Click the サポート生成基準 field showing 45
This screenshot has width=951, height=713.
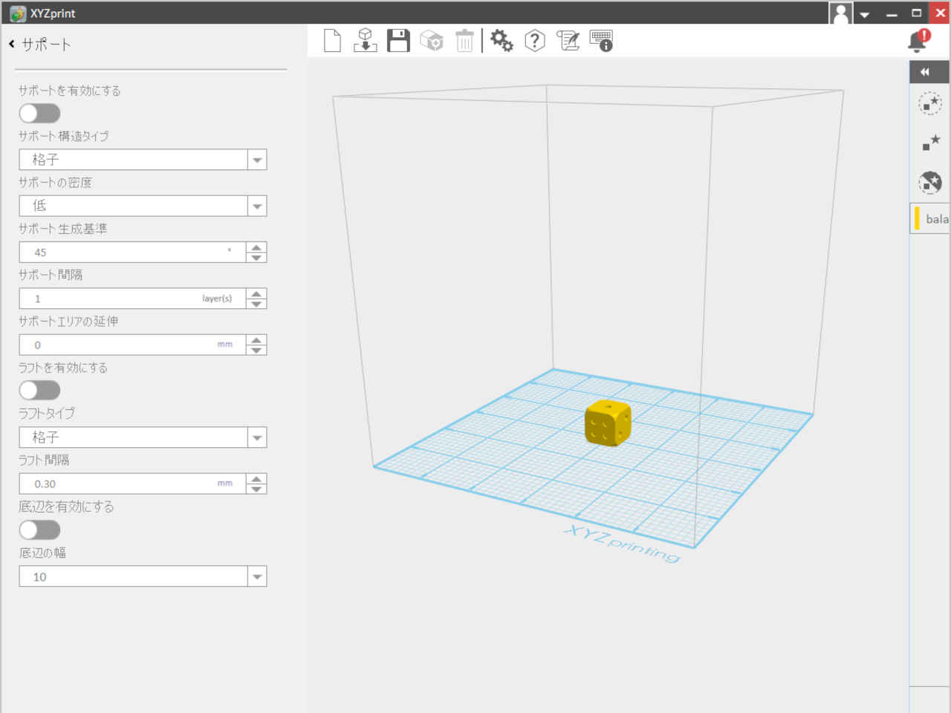click(132, 253)
